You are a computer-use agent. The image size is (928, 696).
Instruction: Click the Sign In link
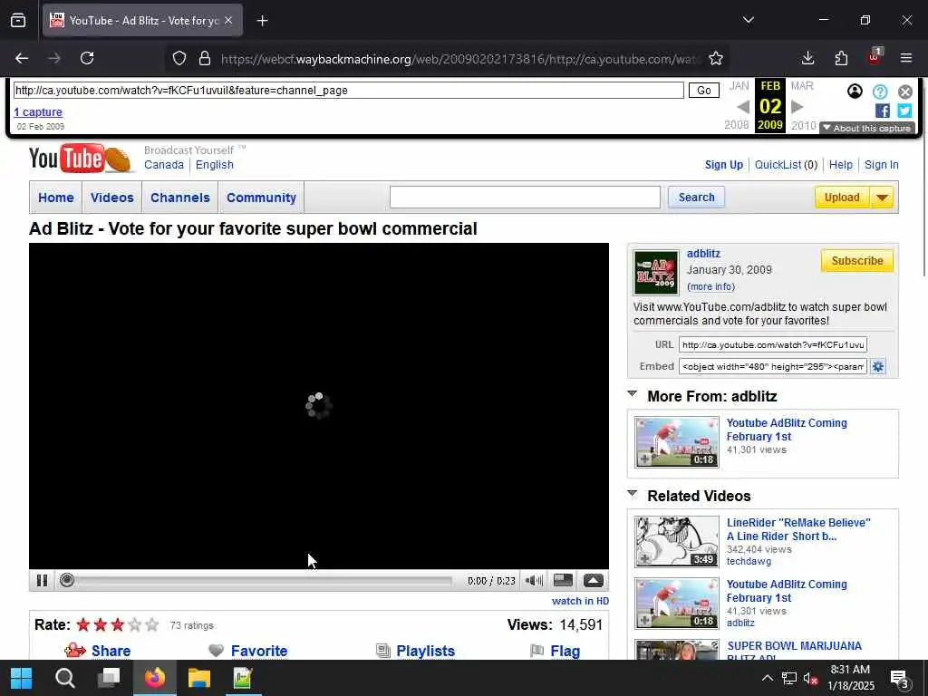881,165
